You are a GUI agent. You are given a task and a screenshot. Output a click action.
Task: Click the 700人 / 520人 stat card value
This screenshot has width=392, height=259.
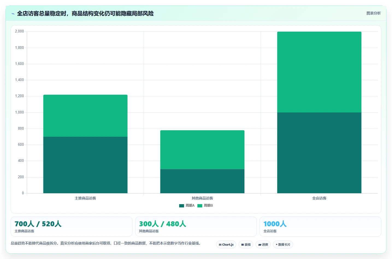click(38, 224)
